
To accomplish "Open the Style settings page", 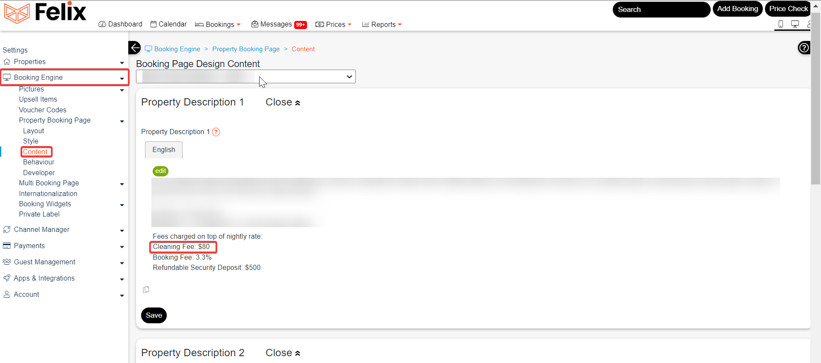I will click(31, 141).
